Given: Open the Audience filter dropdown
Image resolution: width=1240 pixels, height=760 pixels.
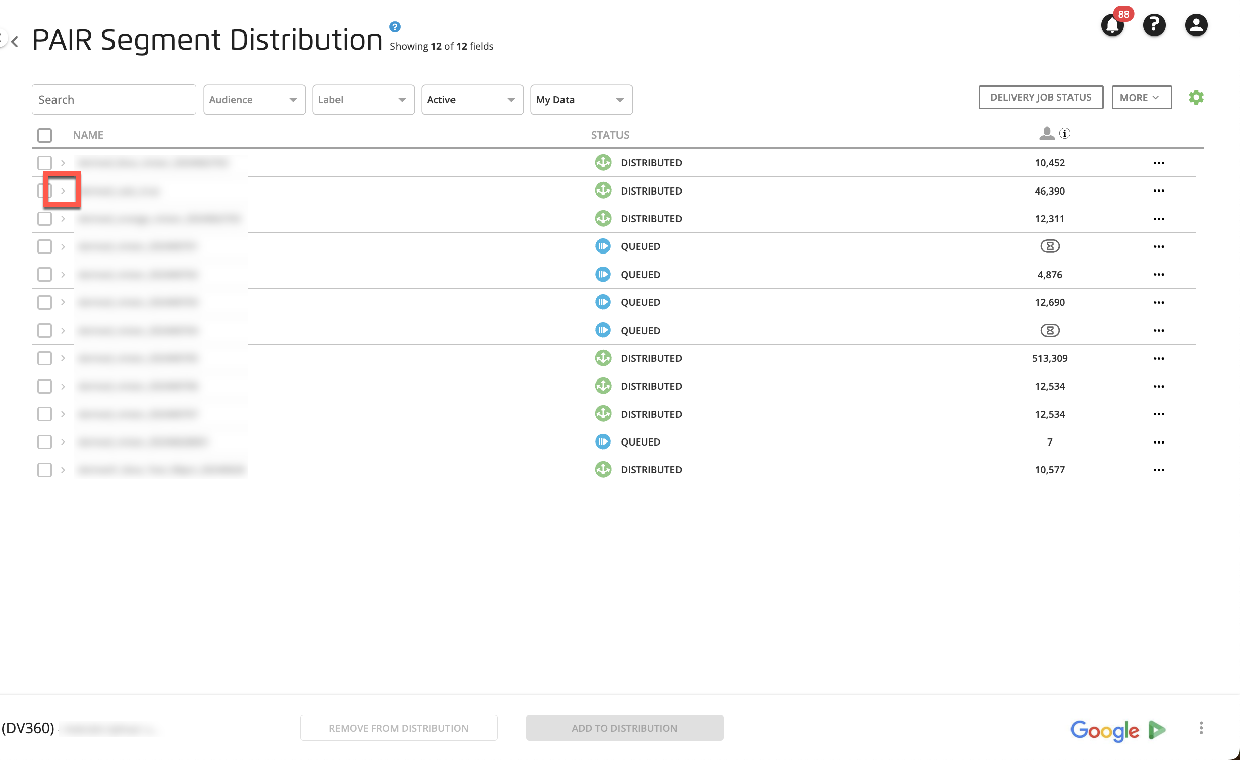Looking at the screenshot, I should pos(252,99).
